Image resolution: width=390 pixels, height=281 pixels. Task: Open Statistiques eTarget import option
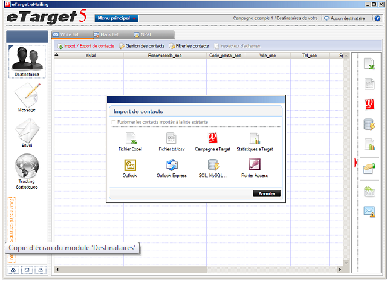tap(255, 139)
